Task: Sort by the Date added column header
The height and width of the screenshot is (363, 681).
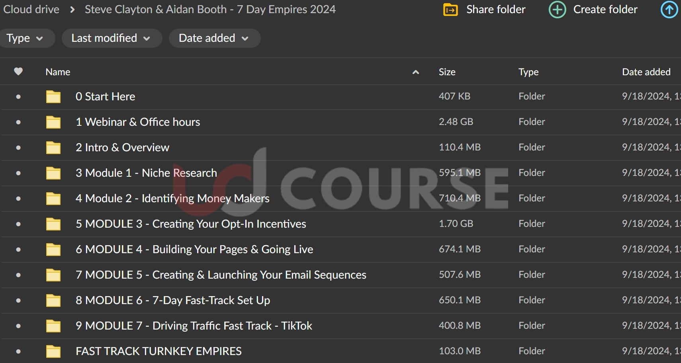Action: pos(646,72)
